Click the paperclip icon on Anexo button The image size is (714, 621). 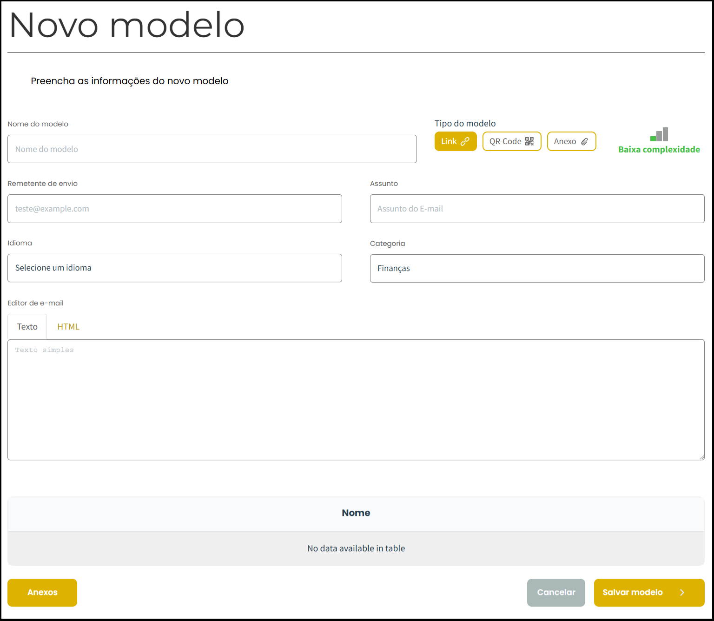585,141
